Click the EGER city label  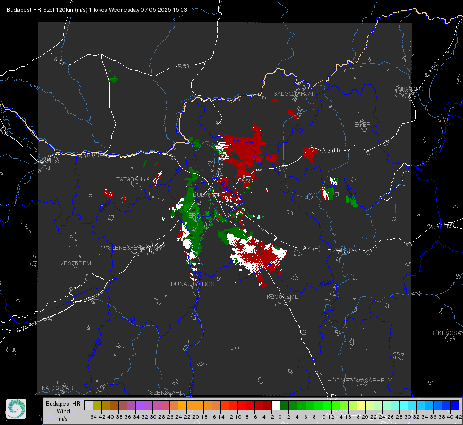click(362, 125)
